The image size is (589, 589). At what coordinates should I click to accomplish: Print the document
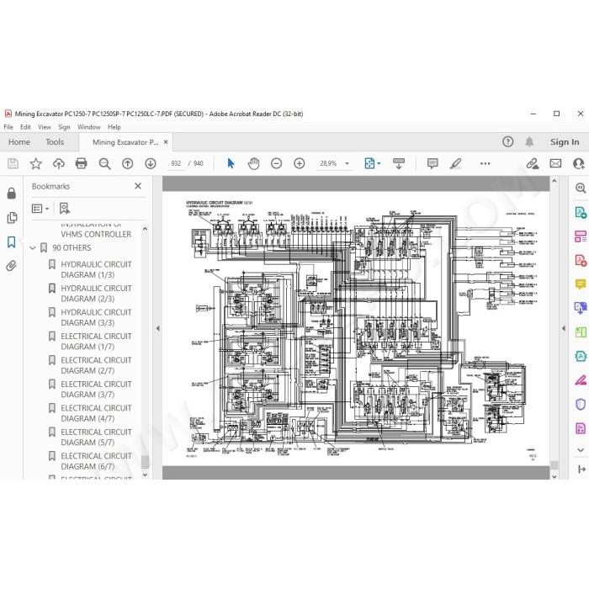[x=81, y=163]
